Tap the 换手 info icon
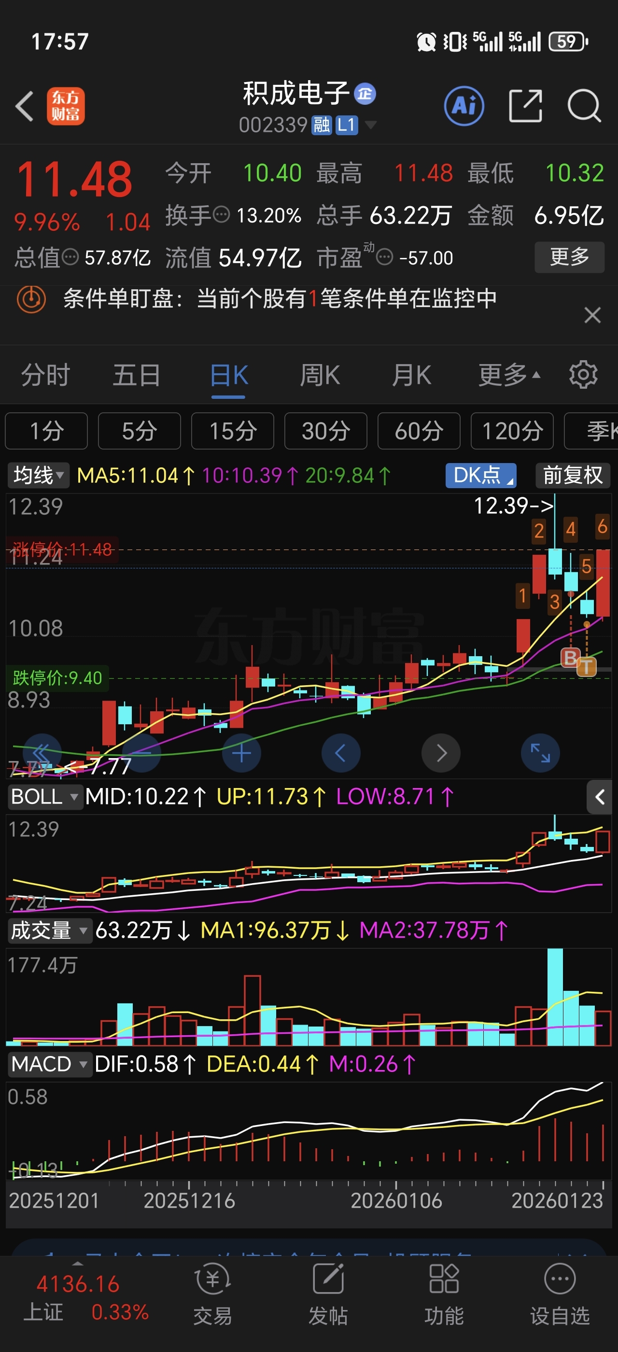This screenshot has width=618, height=1352. point(222,215)
